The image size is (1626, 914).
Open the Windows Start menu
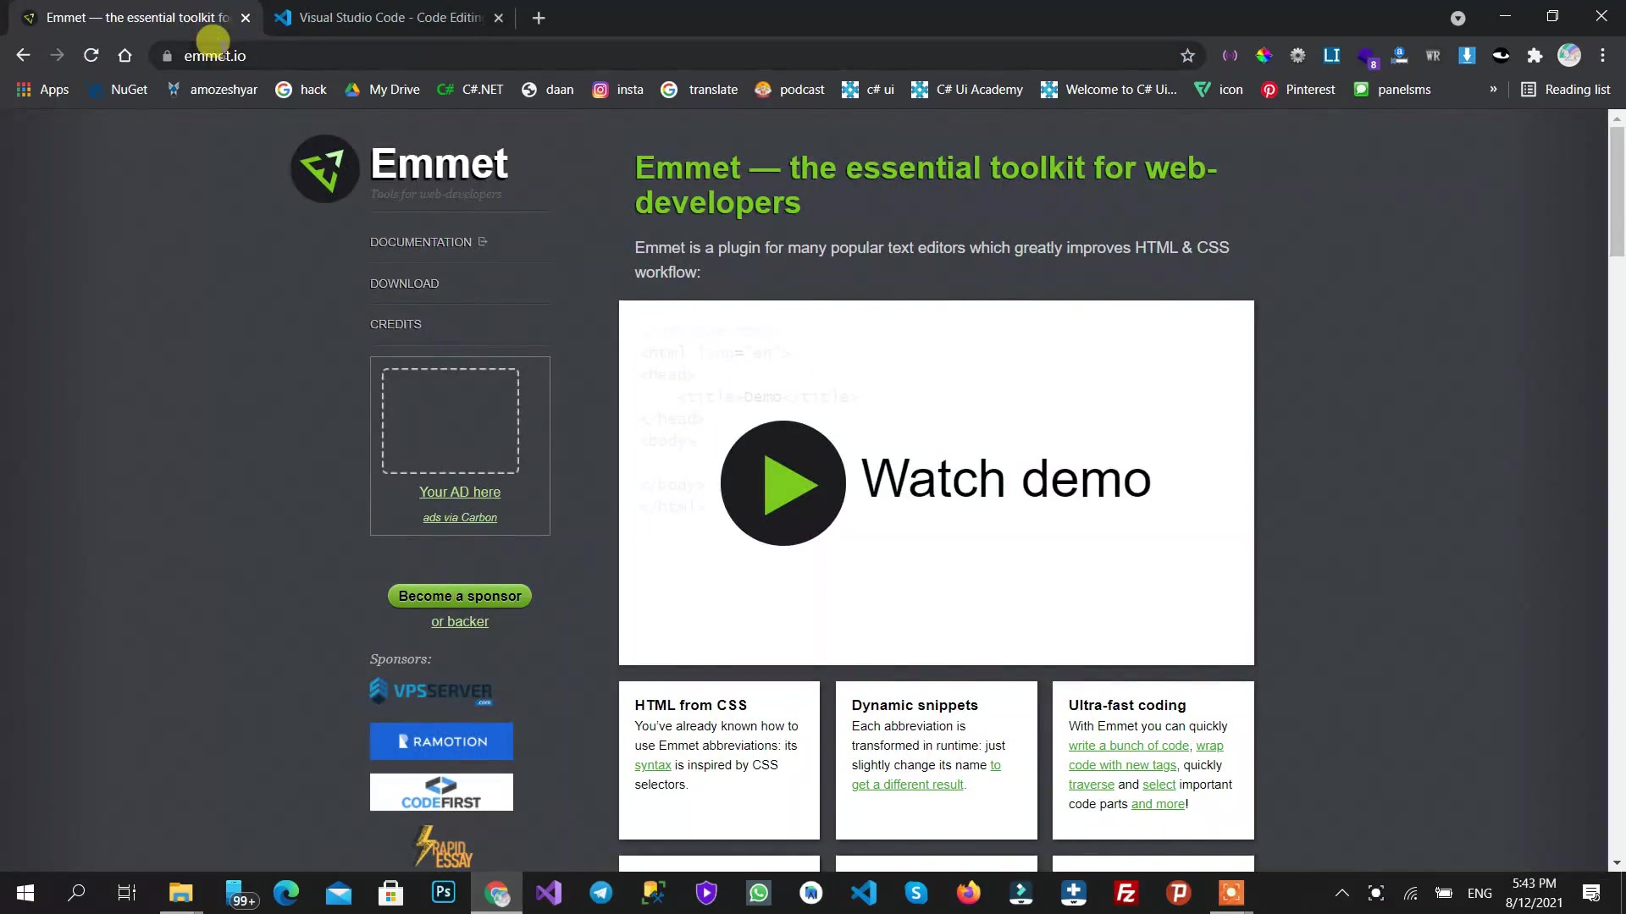pos(25,893)
